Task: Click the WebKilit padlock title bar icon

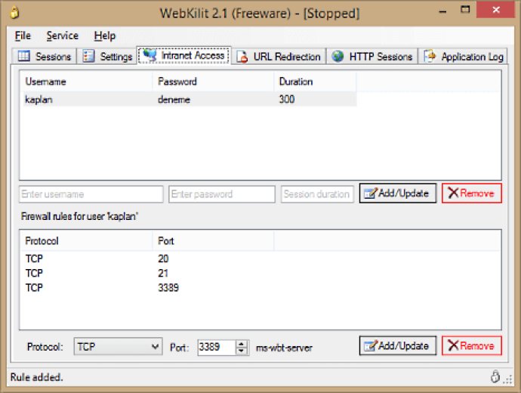Action: coord(14,13)
